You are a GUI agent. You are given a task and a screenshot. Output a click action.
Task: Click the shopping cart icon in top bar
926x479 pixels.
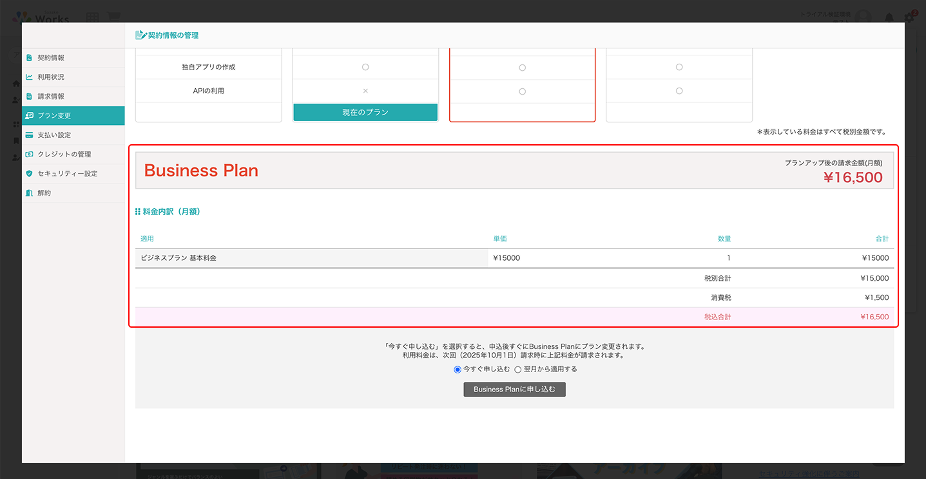point(113,17)
